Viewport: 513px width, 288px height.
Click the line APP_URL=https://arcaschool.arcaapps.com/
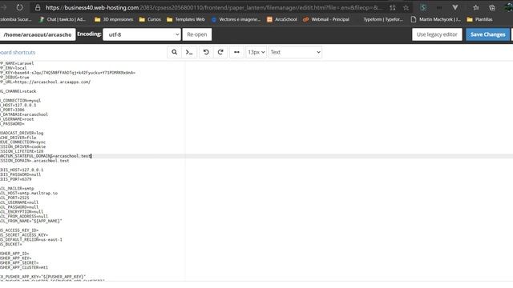pyautogui.click(x=45, y=82)
